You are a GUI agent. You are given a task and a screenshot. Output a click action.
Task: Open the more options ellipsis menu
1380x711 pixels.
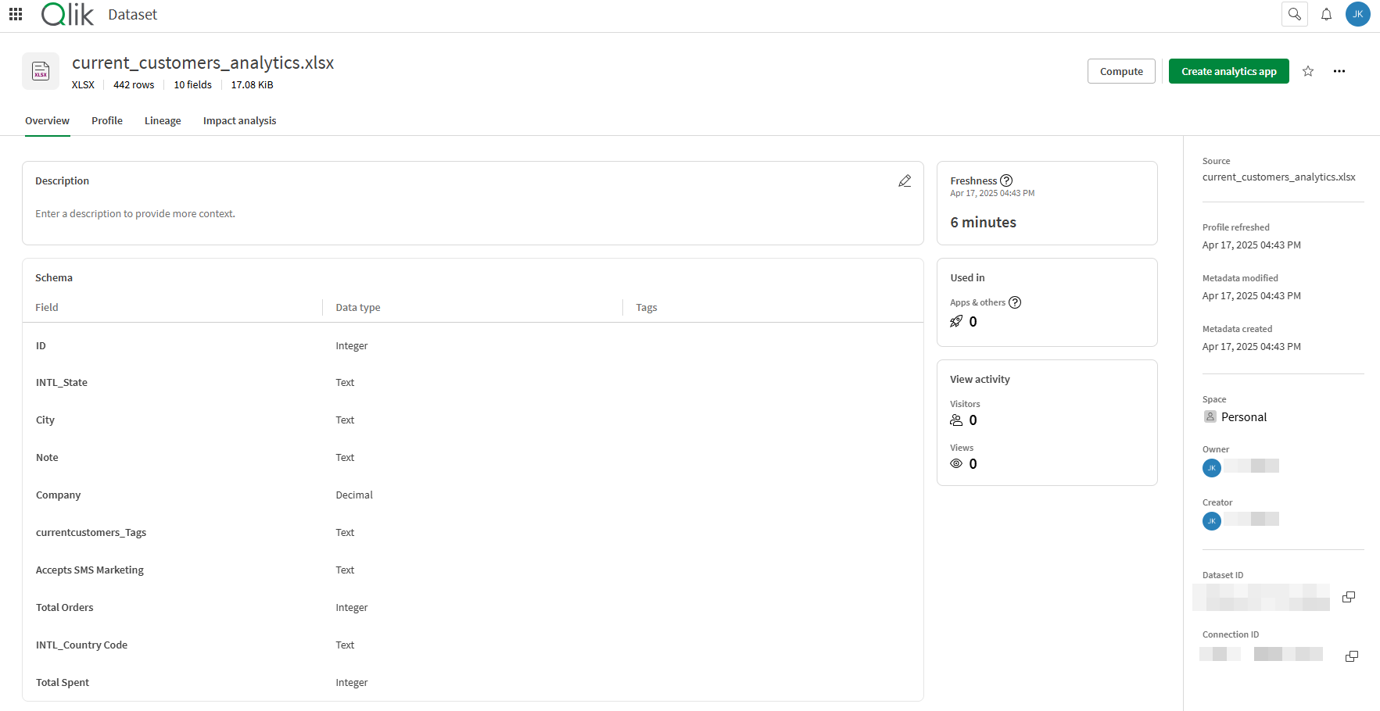click(1339, 71)
